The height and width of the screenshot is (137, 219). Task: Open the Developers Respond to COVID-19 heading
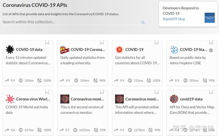tap(181, 11)
